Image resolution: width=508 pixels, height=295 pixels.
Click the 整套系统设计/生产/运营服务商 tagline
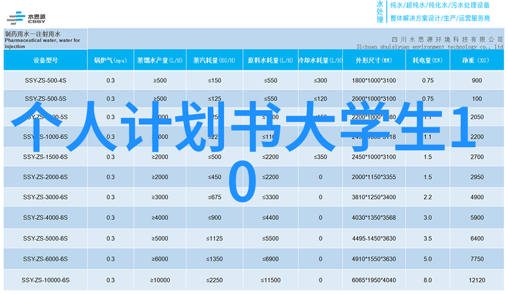tap(440, 18)
